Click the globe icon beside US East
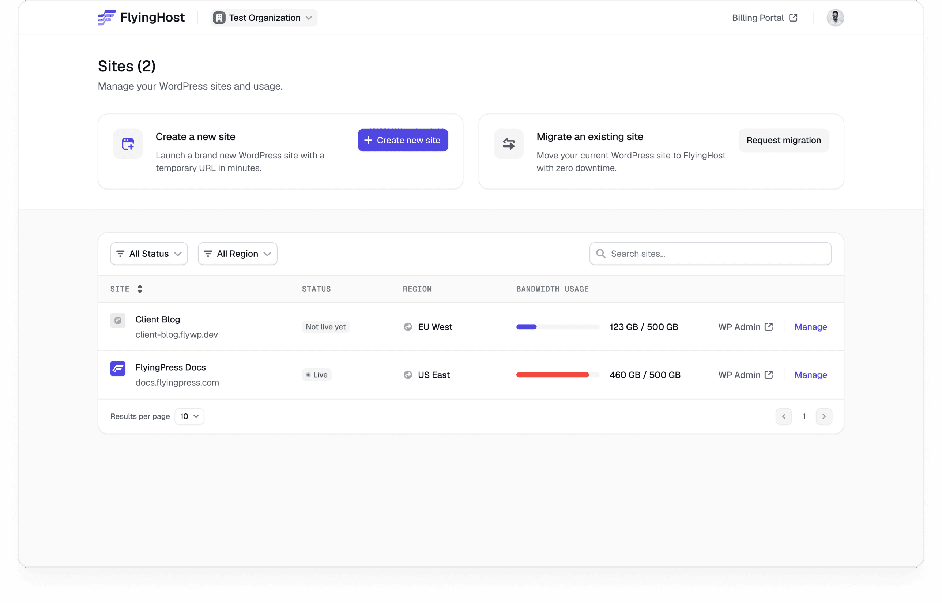This screenshot has height=603, width=942. [408, 375]
